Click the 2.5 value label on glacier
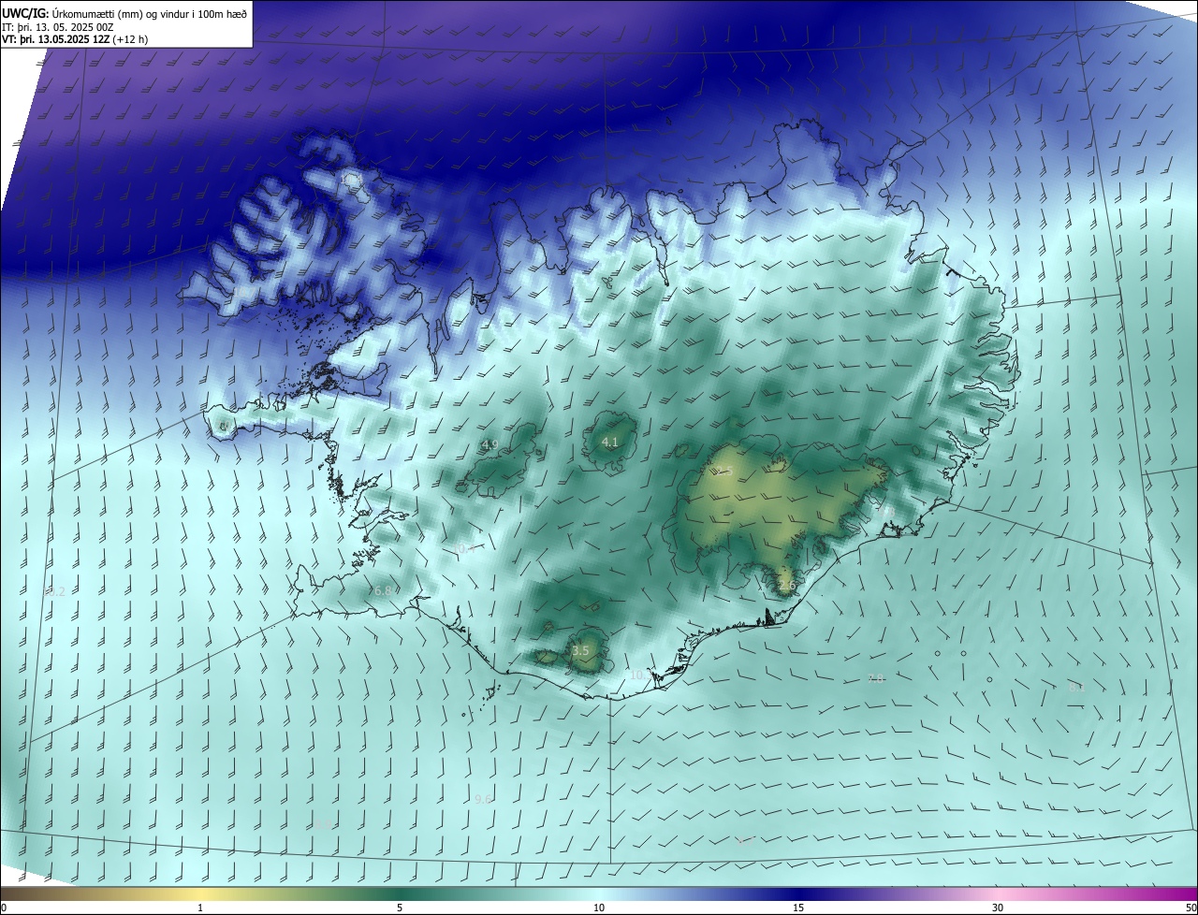The height and width of the screenshot is (915, 1198). (x=723, y=471)
